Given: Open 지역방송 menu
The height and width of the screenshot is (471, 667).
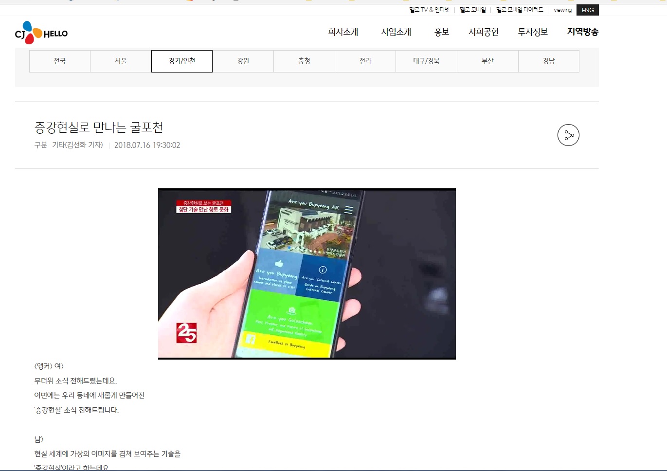Looking at the screenshot, I should point(583,32).
